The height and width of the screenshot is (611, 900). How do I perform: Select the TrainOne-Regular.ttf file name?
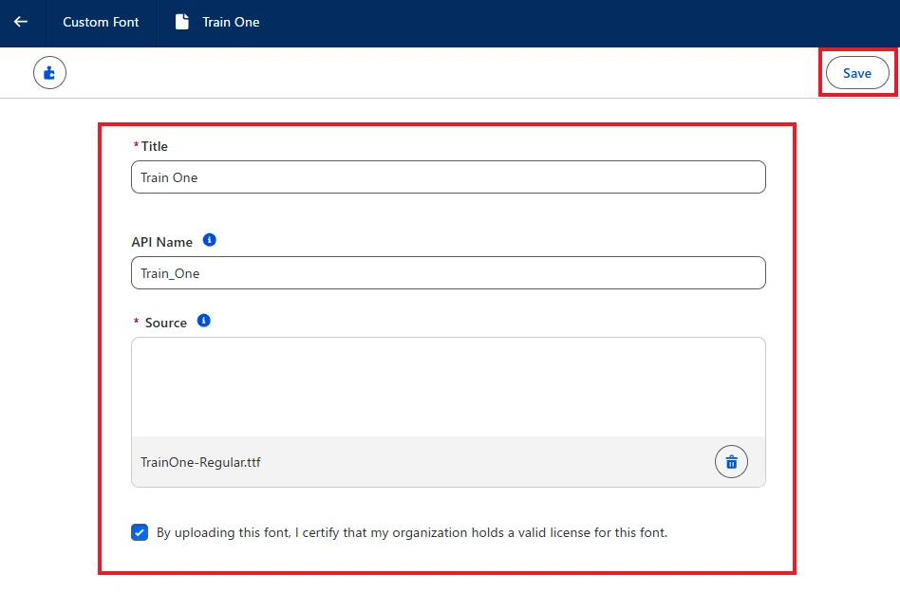tap(201, 462)
